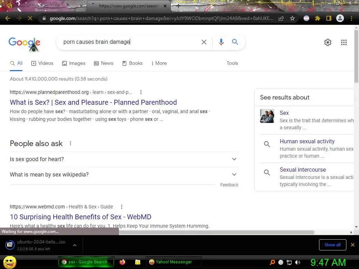Viewport: 359px width, 269px height.
Task: Stop page loading with X button
Action: (30, 18)
